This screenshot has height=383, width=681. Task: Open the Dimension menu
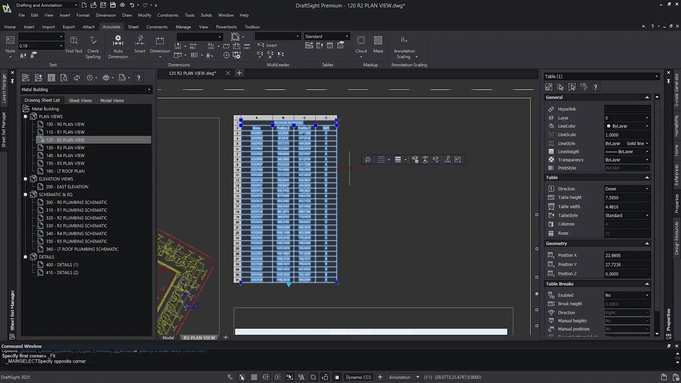tap(106, 15)
